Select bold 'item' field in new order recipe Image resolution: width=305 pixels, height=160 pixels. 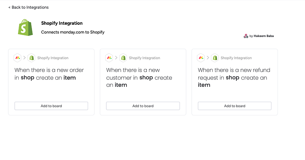point(69,78)
